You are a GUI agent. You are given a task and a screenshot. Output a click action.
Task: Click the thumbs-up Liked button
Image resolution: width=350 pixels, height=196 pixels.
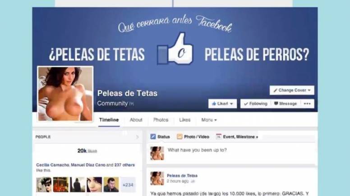[222, 104]
